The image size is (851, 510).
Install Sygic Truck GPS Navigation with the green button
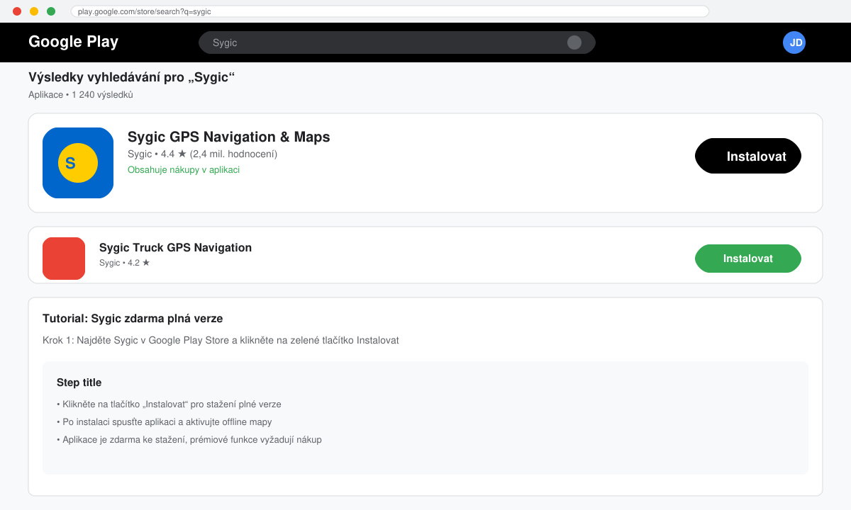click(x=748, y=259)
